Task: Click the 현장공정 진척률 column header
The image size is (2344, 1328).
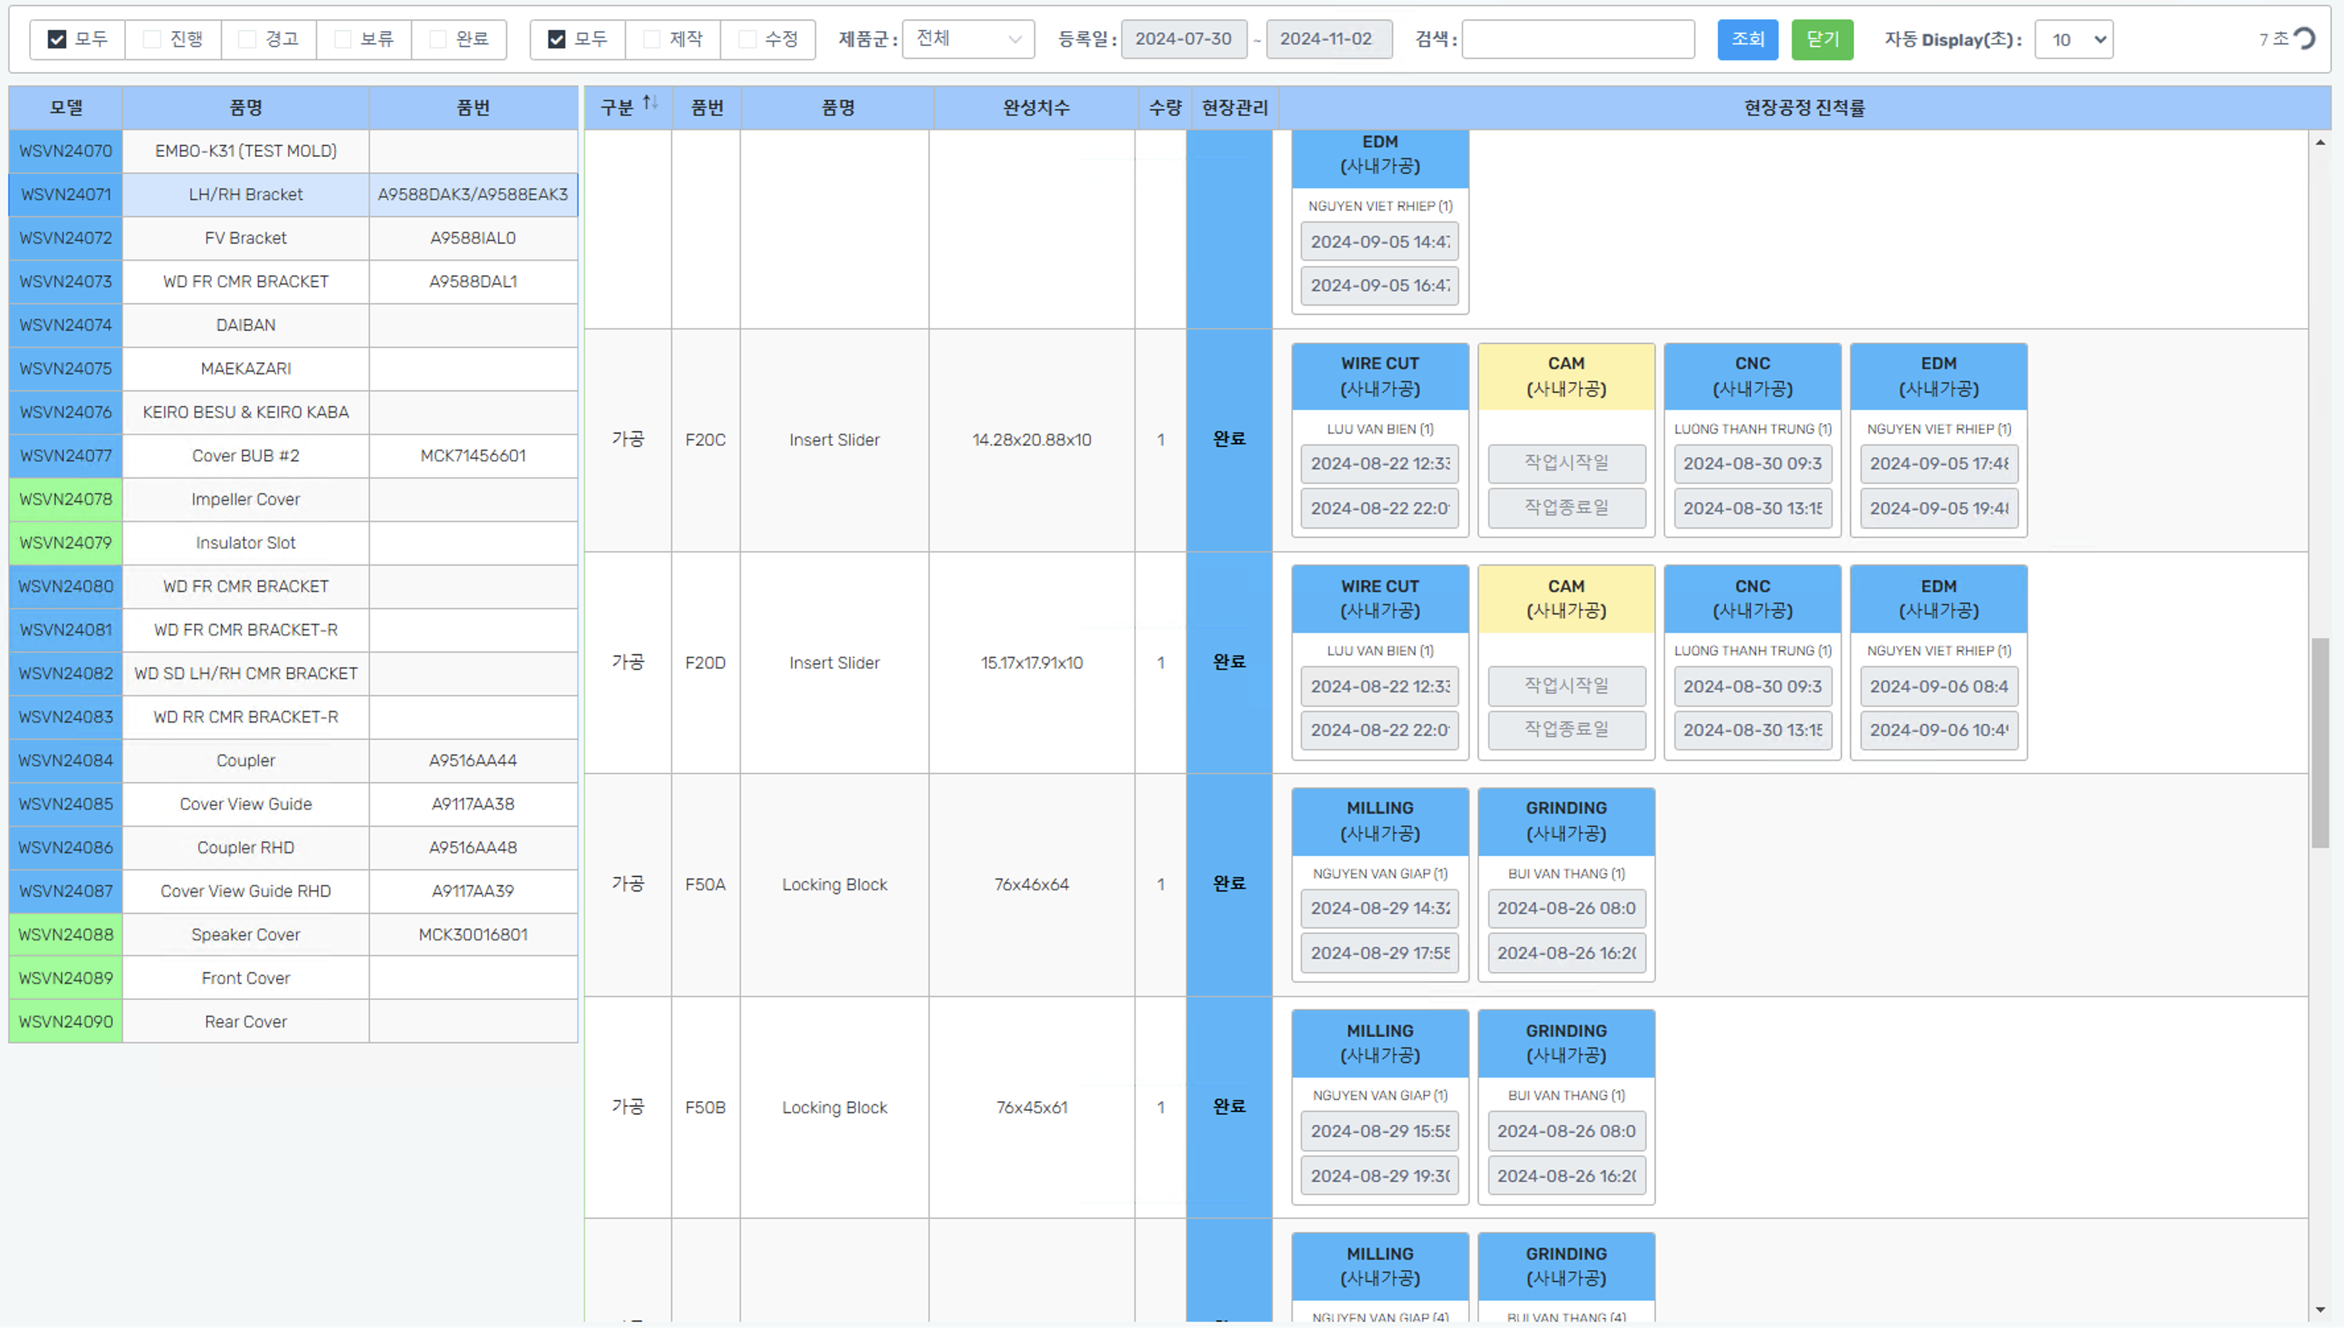Action: 1803,108
